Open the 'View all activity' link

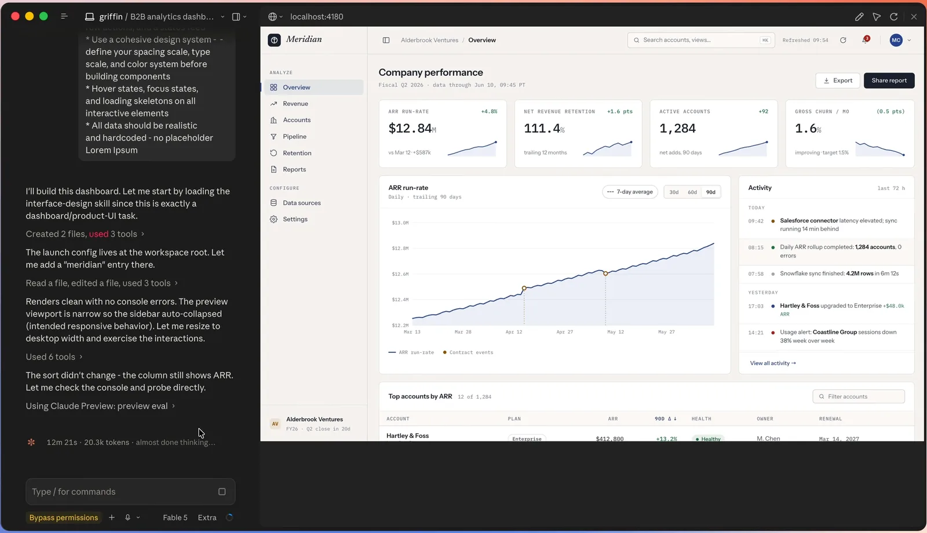pyautogui.click(x=773, y=363)
